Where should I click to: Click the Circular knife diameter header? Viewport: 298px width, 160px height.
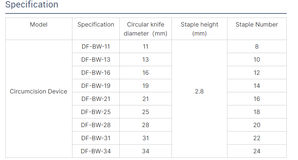146,29
